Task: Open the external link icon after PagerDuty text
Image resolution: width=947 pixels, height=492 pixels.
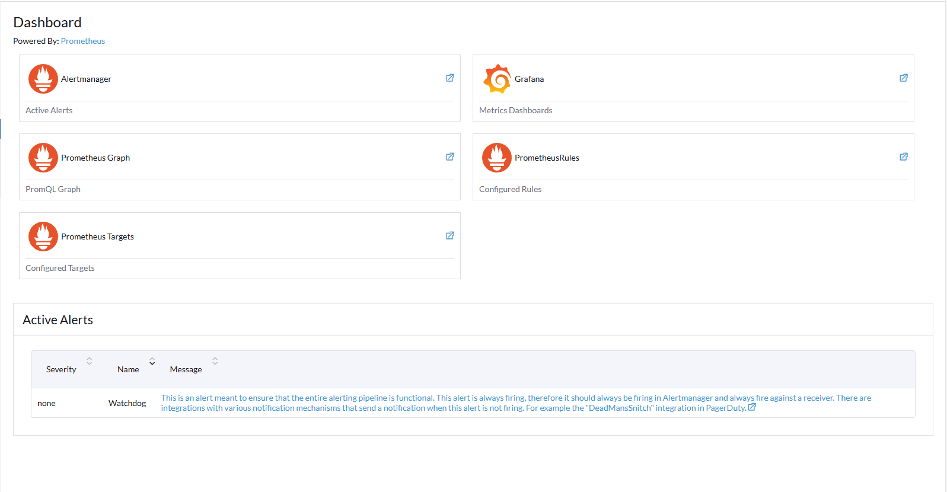Action: point(752,407)
